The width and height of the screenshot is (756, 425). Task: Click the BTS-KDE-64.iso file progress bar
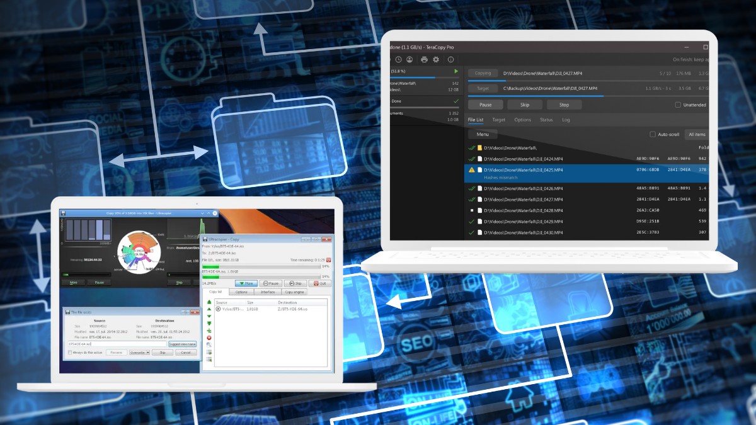point(261,276)
